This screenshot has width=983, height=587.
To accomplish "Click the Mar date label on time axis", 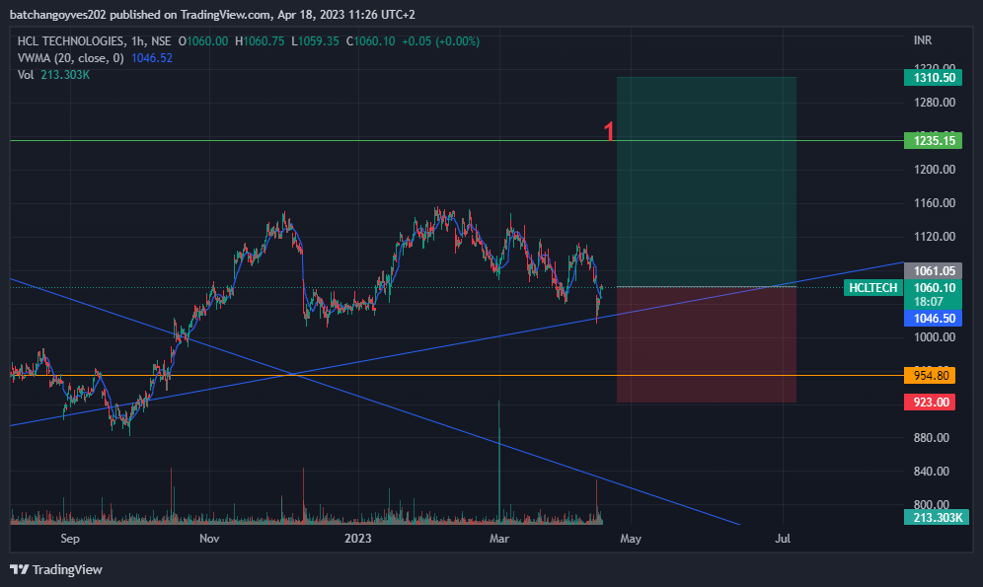I will click(499, 539).
